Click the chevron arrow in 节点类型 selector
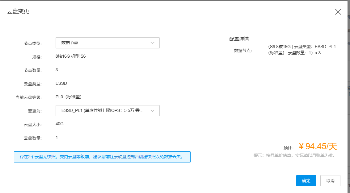The width and height of the screenshot is (350, 193). [152, 43]
